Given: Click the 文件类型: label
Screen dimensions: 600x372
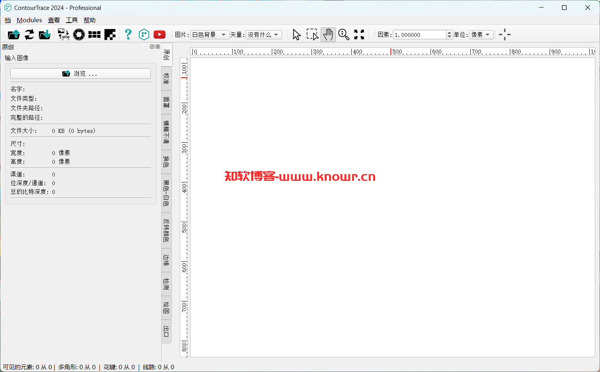Looking at the screenshot, I should point(24,98).
